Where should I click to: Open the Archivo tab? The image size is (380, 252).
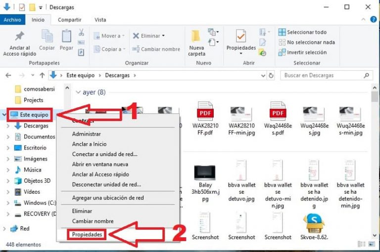click(12, 20)
